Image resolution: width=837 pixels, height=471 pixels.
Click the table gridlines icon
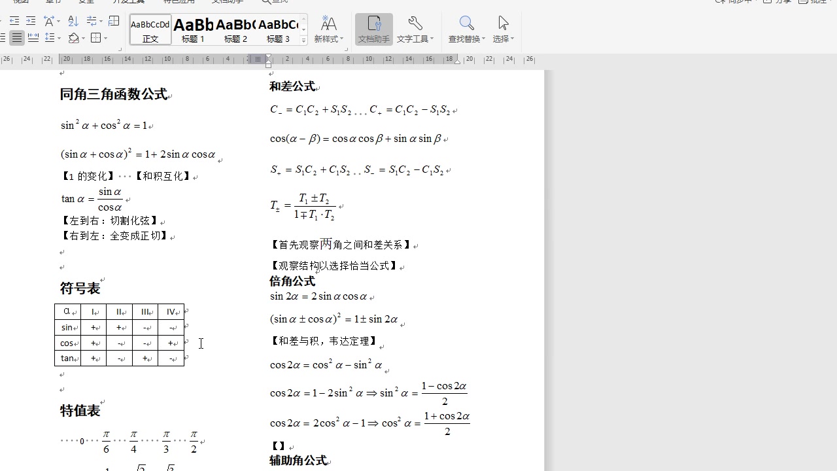[114, 22]
